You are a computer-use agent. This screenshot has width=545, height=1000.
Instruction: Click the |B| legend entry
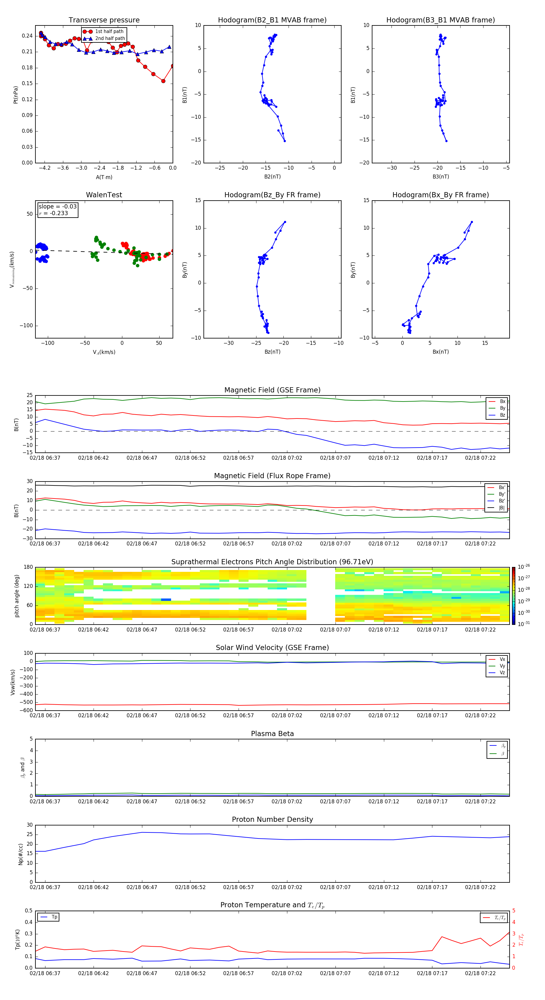click(x=497, y=508)
